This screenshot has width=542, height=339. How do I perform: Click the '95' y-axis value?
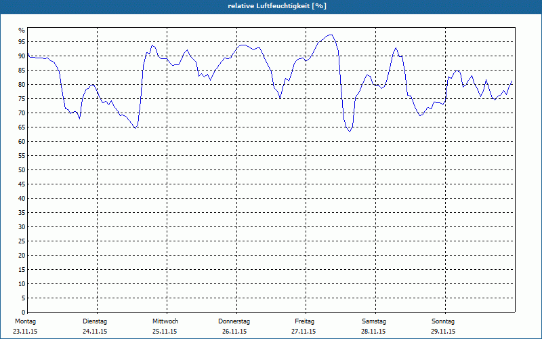click(22, 42)
